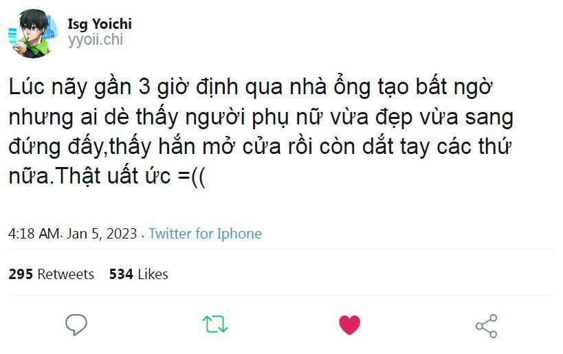Screen dimensions: 563x354
Task: Click the tweet line beginning đứng đấy
Action: coord(260,147)
